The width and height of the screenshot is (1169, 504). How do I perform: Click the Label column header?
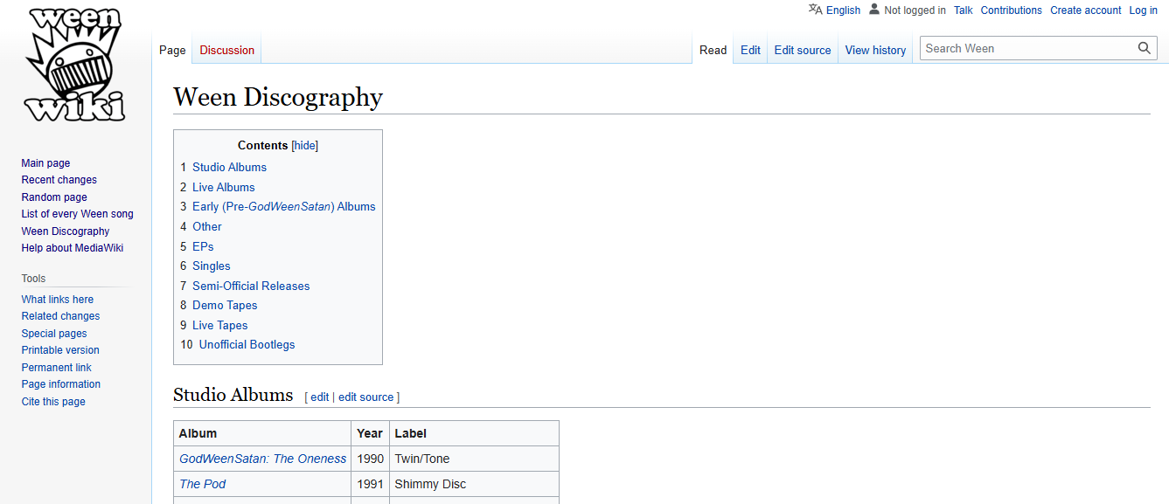[474, 433]
